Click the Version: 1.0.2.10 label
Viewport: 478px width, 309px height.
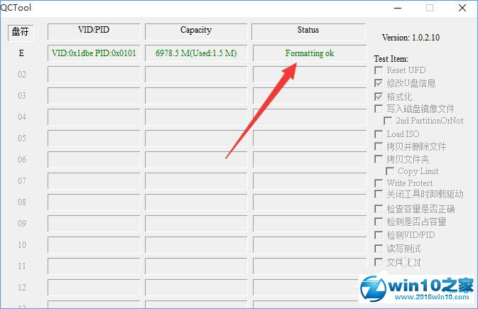411,38
